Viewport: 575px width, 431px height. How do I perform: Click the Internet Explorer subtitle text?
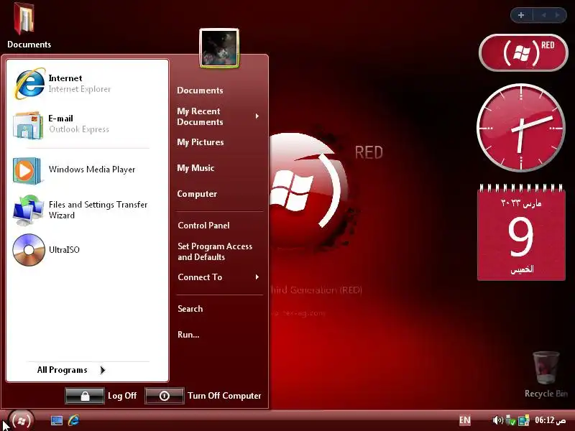click(80, 89)
